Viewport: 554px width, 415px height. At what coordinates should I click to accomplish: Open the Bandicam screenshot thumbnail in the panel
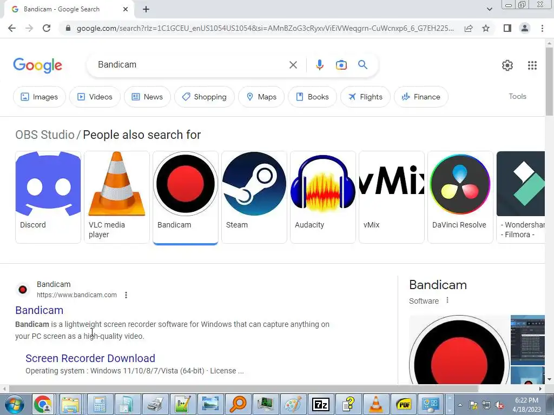point(527,340)
